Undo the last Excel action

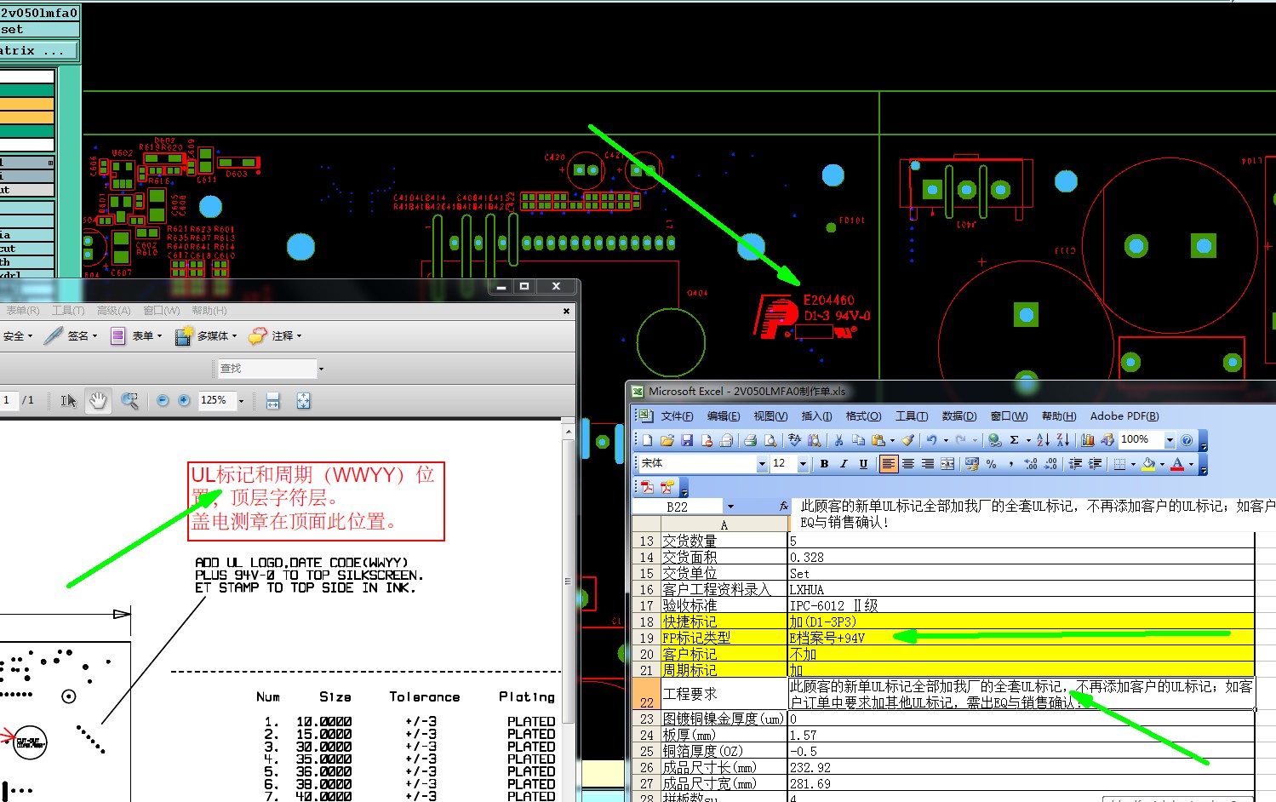[x=932, y=440]
